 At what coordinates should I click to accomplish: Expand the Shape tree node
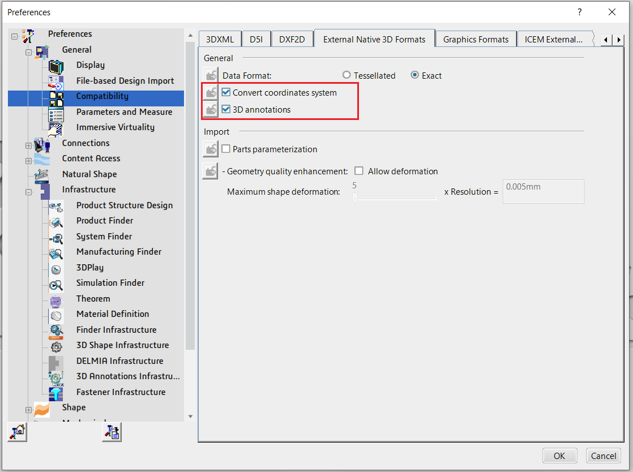[x=29, y=410]
